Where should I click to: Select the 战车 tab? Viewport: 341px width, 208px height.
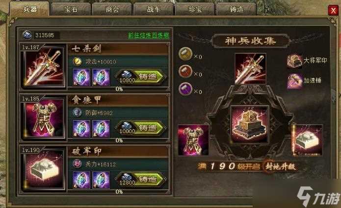pos(154,9)
